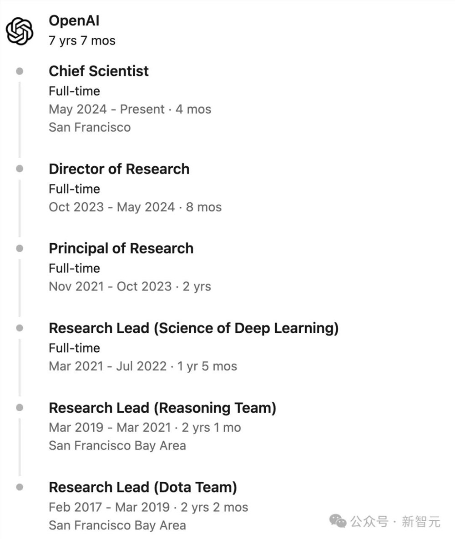Click timeline dot beside Science of Deep Learning

coord(20,328)
